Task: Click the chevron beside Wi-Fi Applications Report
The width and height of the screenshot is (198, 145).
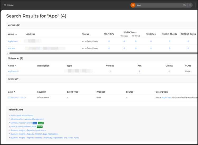Action: (9, 116)
